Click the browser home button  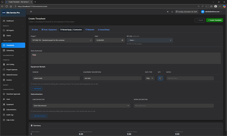coord(11,6)
